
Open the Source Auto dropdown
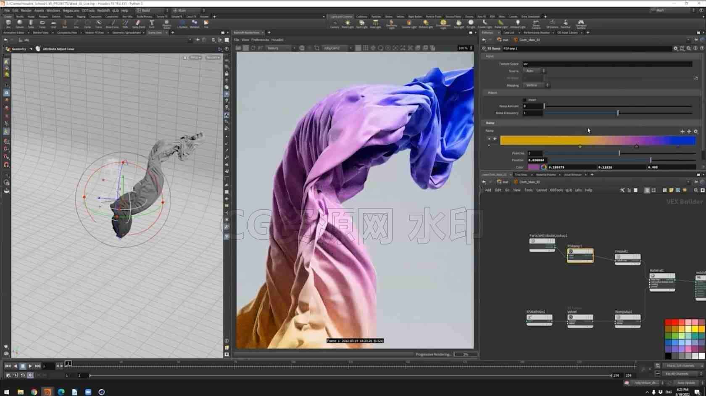click(535, 71)
